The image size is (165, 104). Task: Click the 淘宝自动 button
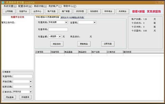click(x=57, y=44)
